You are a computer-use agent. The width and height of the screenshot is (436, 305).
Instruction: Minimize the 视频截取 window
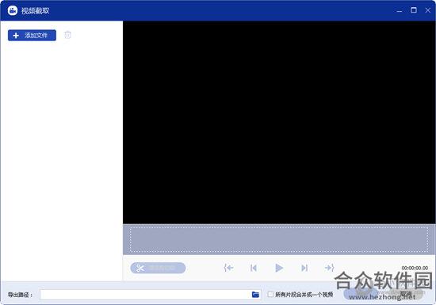coord(400,10)
